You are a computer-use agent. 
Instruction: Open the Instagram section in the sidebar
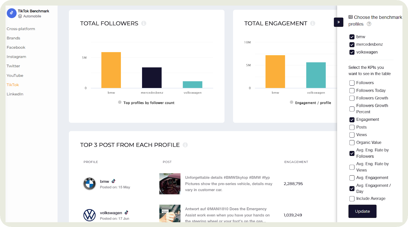coord(16,57)
